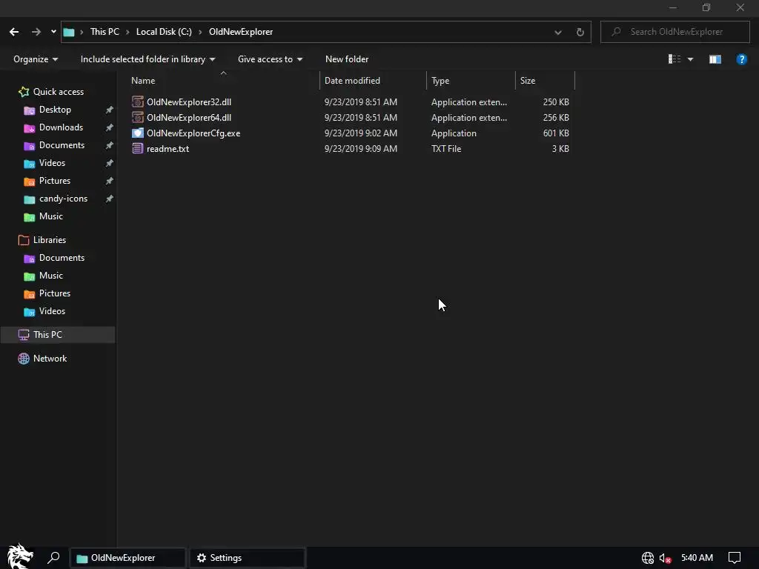The width and height of the screenshot is (759, 569).
Task: Navigate to Local Disk (C:) breadcrumb
Action: point(164,32)
